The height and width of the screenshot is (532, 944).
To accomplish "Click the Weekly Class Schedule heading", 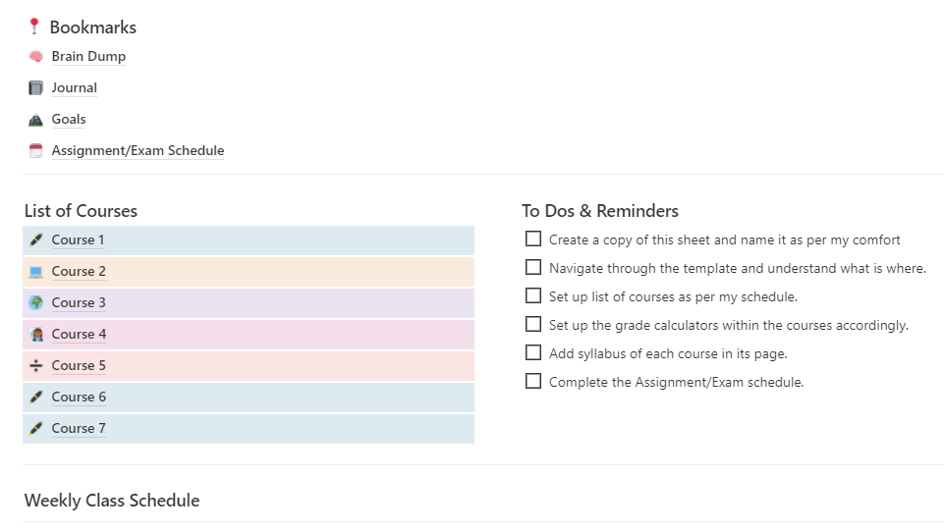I will (112, 501).
